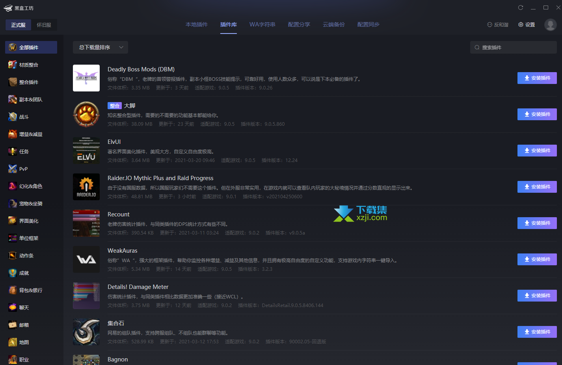Open the 背包&银行 category
This screenshot has width=562, height=365.
pyautogui.click(x=31, y=290)
